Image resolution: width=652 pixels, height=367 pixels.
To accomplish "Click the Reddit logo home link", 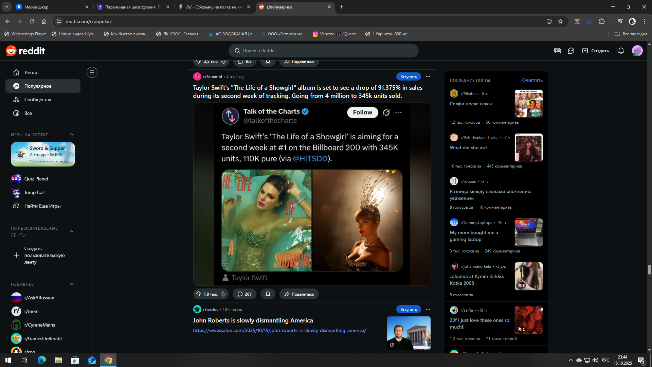I will (x=25, y=51).
